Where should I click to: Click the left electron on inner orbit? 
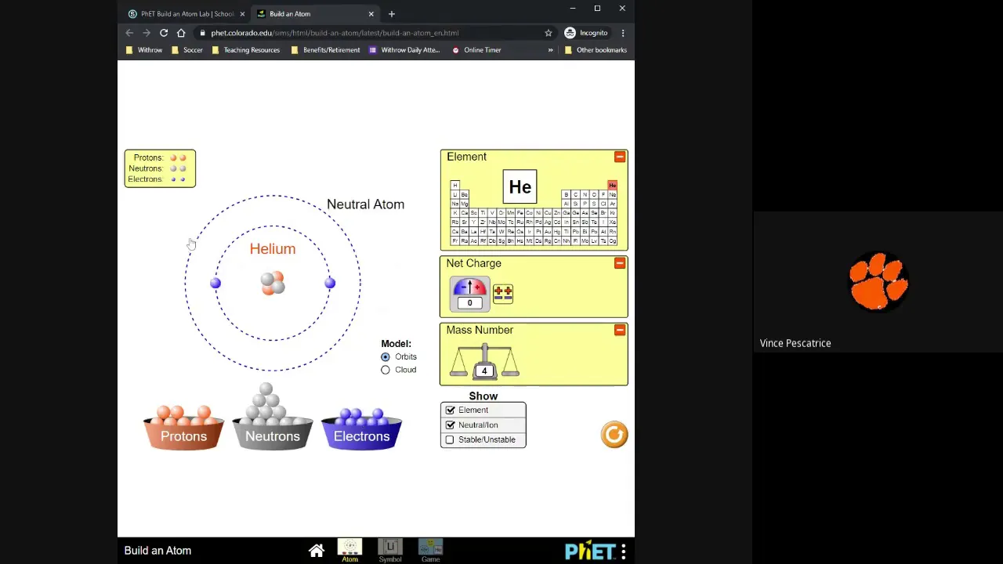pyautogui.click(x=215, y=284)
